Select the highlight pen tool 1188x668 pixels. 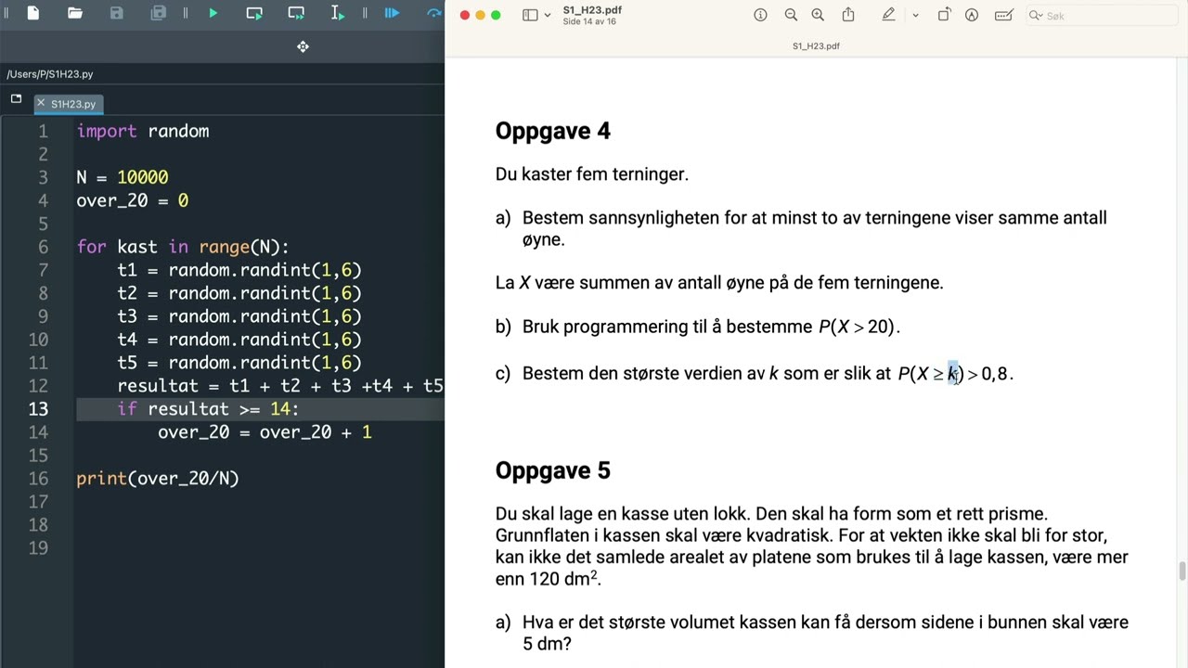coord(888,15)
